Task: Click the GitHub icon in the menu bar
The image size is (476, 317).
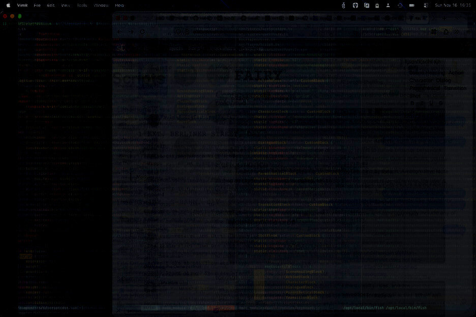Action: coord(355,5)
